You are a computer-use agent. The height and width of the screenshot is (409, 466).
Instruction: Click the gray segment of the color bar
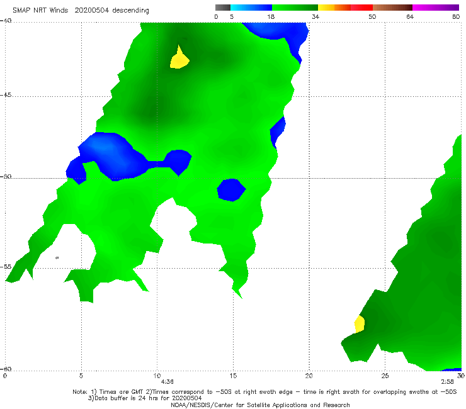click(223, 8)
